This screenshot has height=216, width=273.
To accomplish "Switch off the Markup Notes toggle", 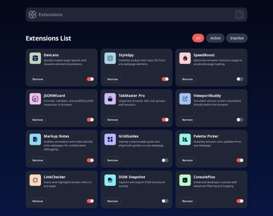I will tap(90, 160).
